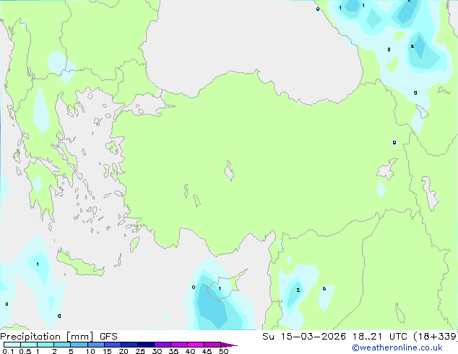
Task: Click the '(18+339)' forecast offset text
Action: (x=436, y=337)
